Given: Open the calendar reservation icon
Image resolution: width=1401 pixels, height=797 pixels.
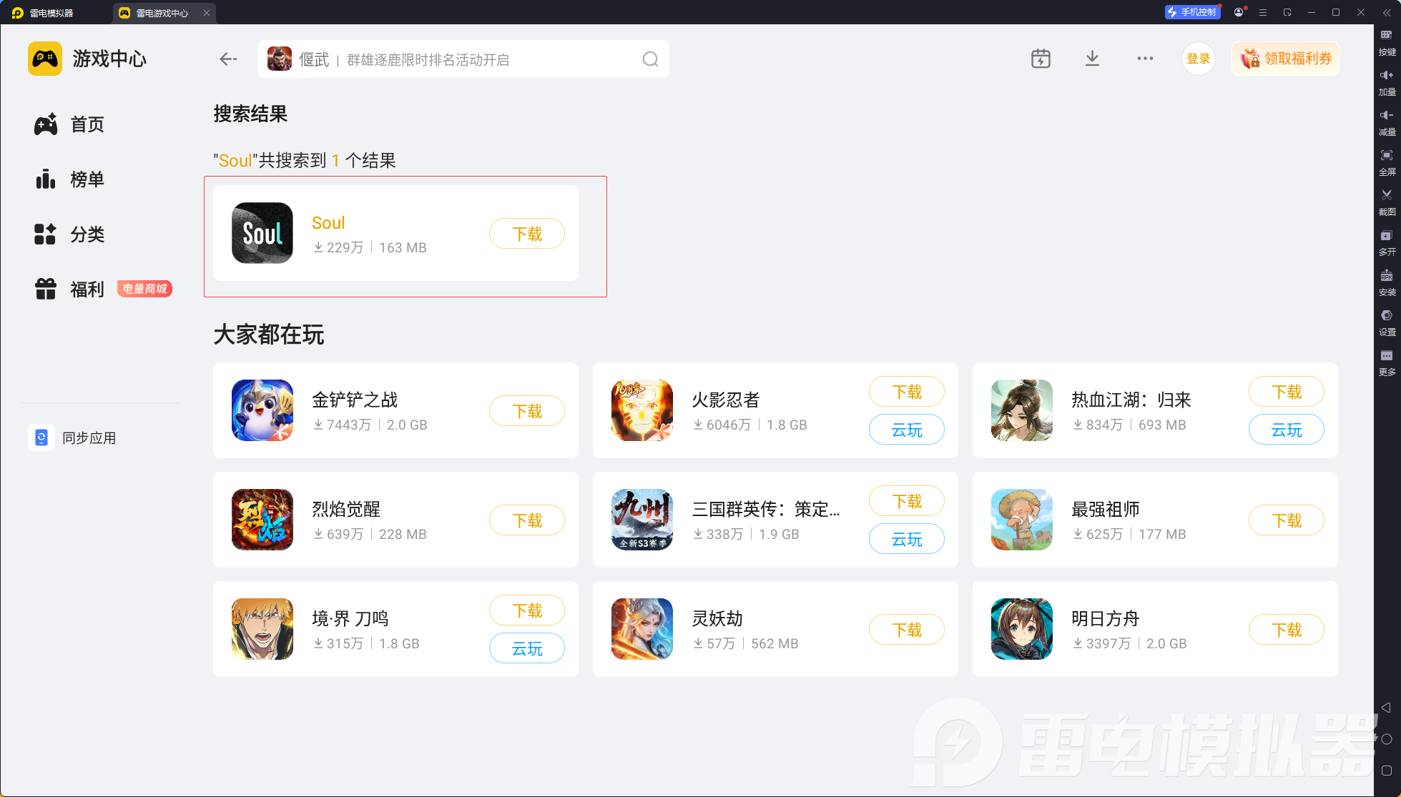Looking at the screenshot, I should (x=1041, y=59).
